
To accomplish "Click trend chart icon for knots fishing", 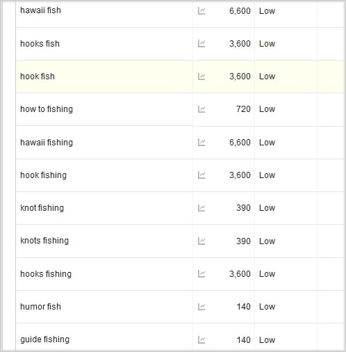I will [x=201, y=241].
